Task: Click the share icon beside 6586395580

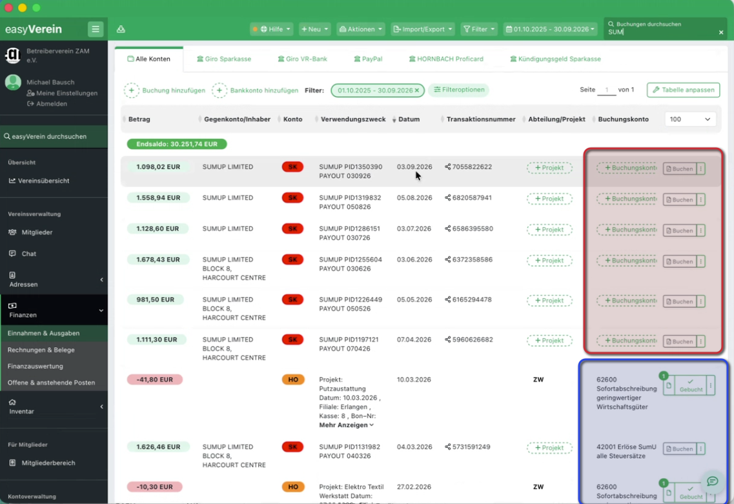Action: click(447, 229)
